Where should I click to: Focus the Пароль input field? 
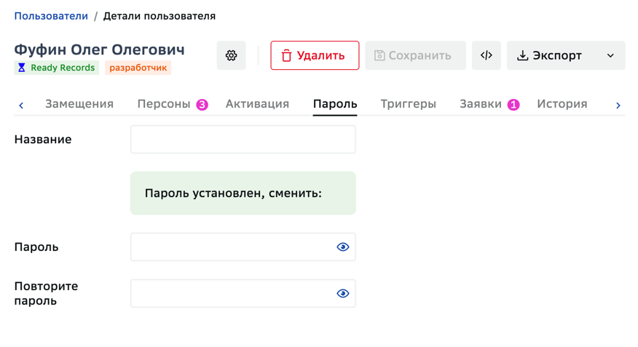(x=243, y=247)
